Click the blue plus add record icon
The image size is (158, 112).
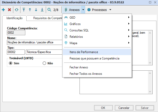3,10
